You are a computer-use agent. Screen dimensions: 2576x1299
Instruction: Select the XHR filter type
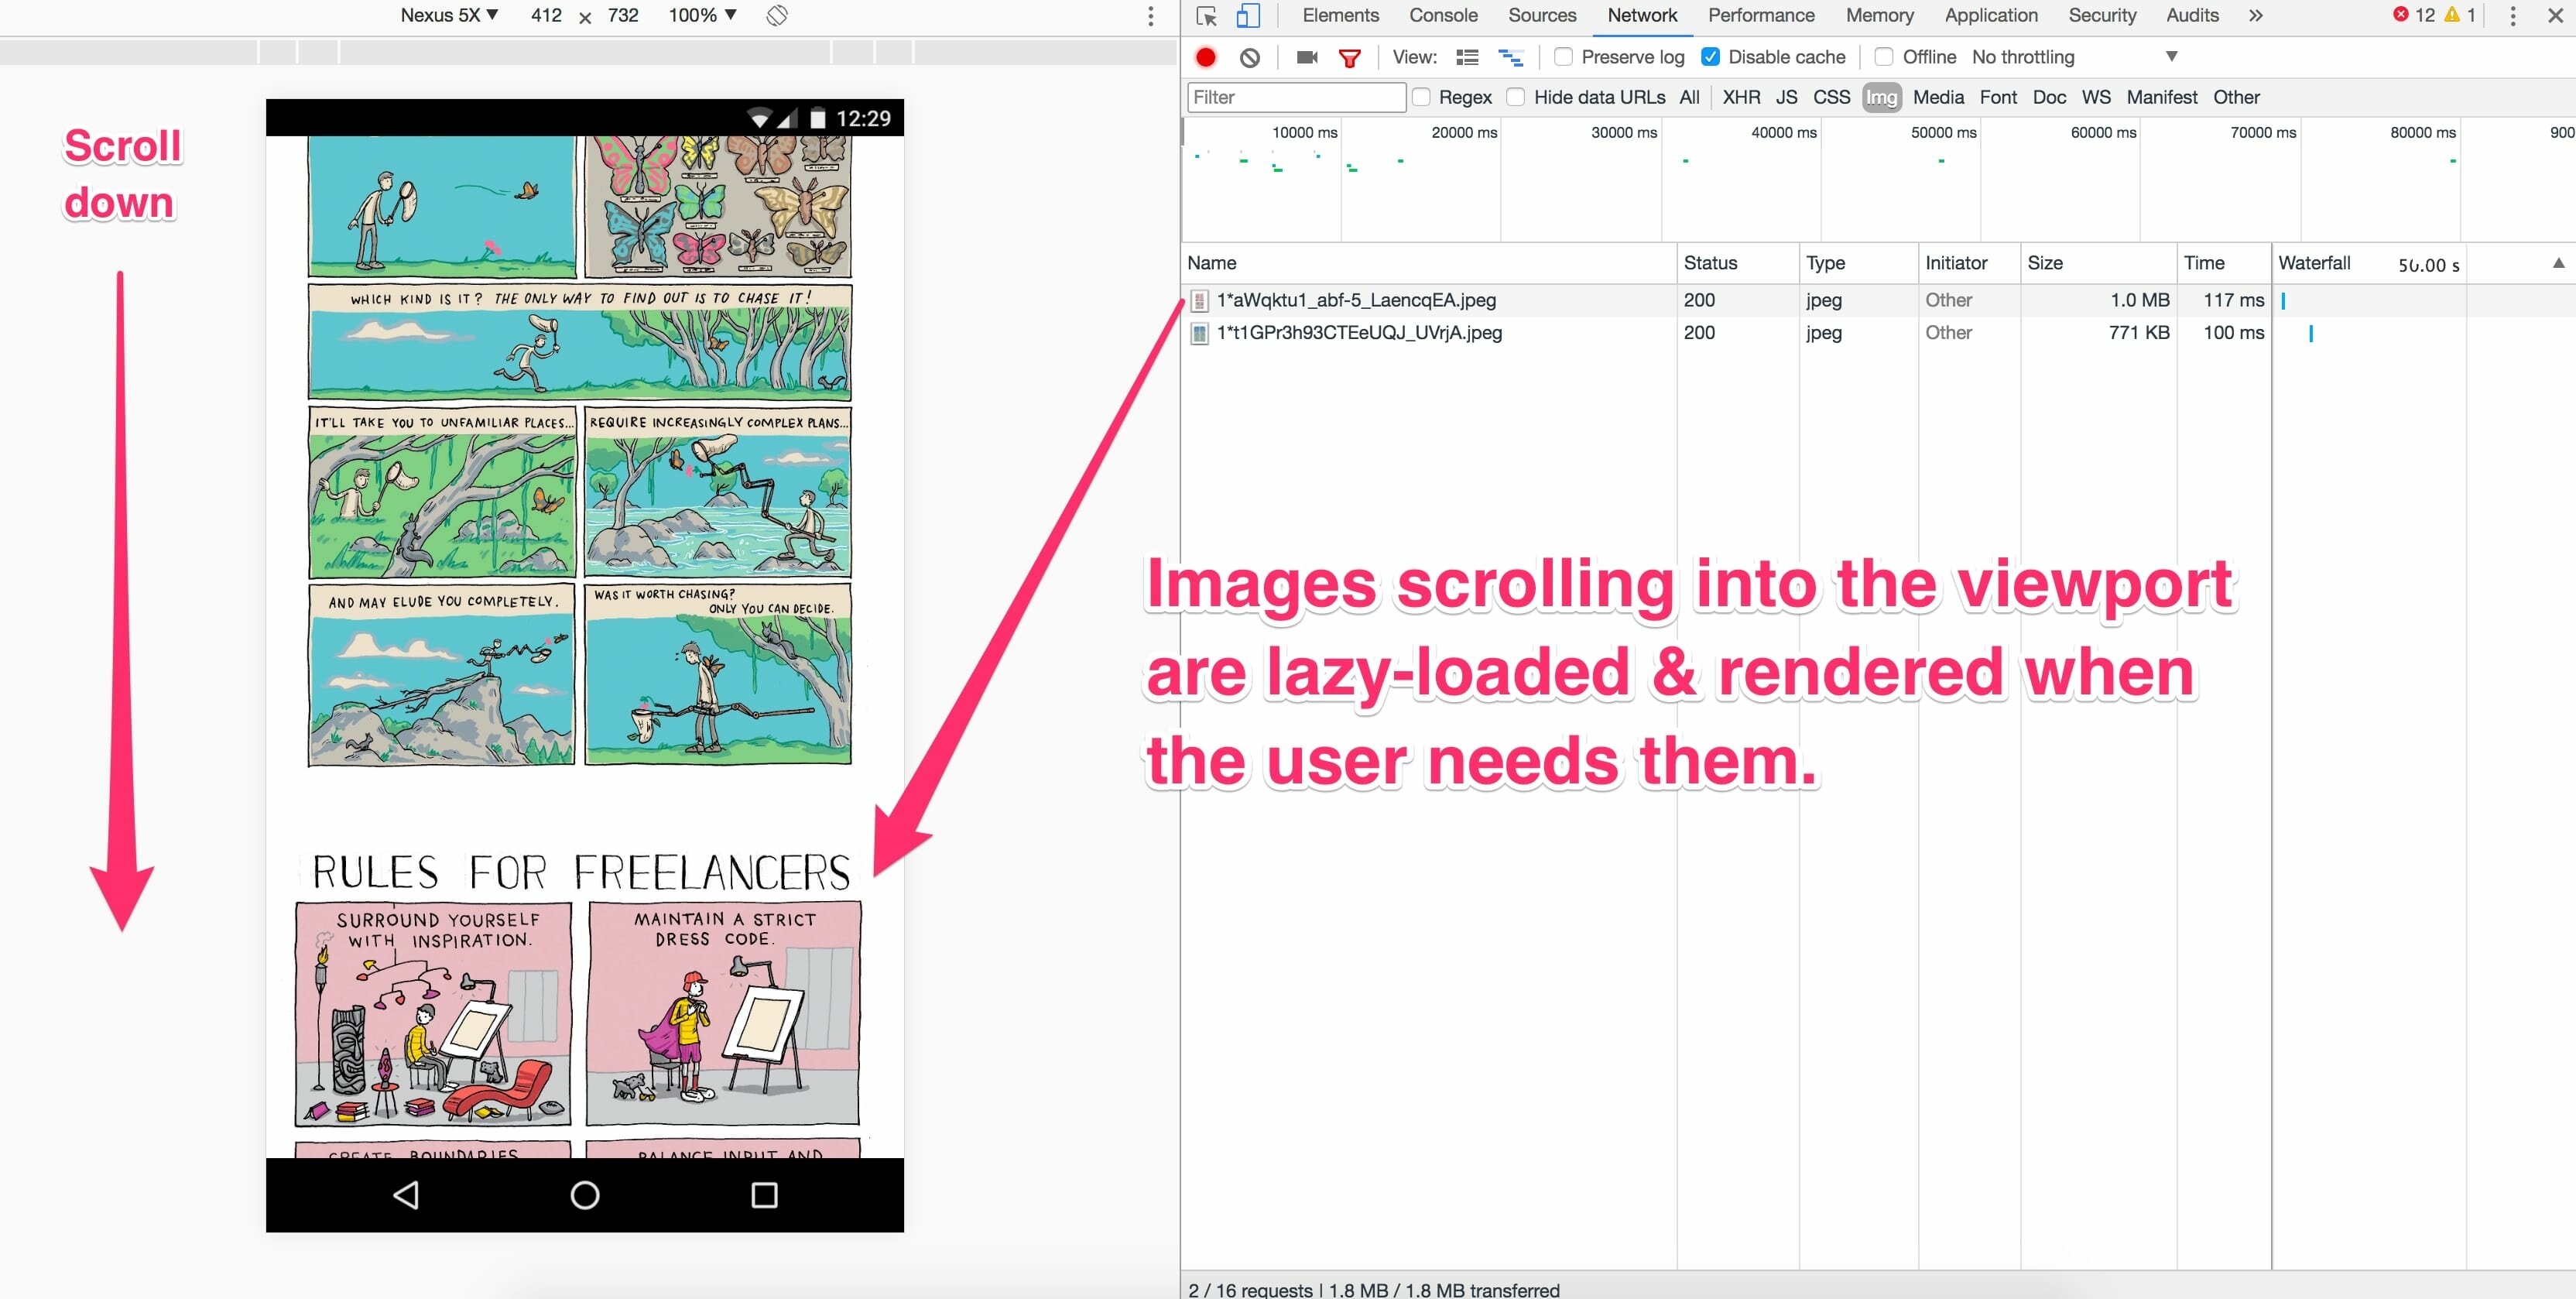[1741, 97]
